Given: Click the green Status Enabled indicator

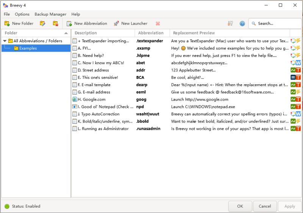Looking at the screenshot, I should [x=7, y=207].
